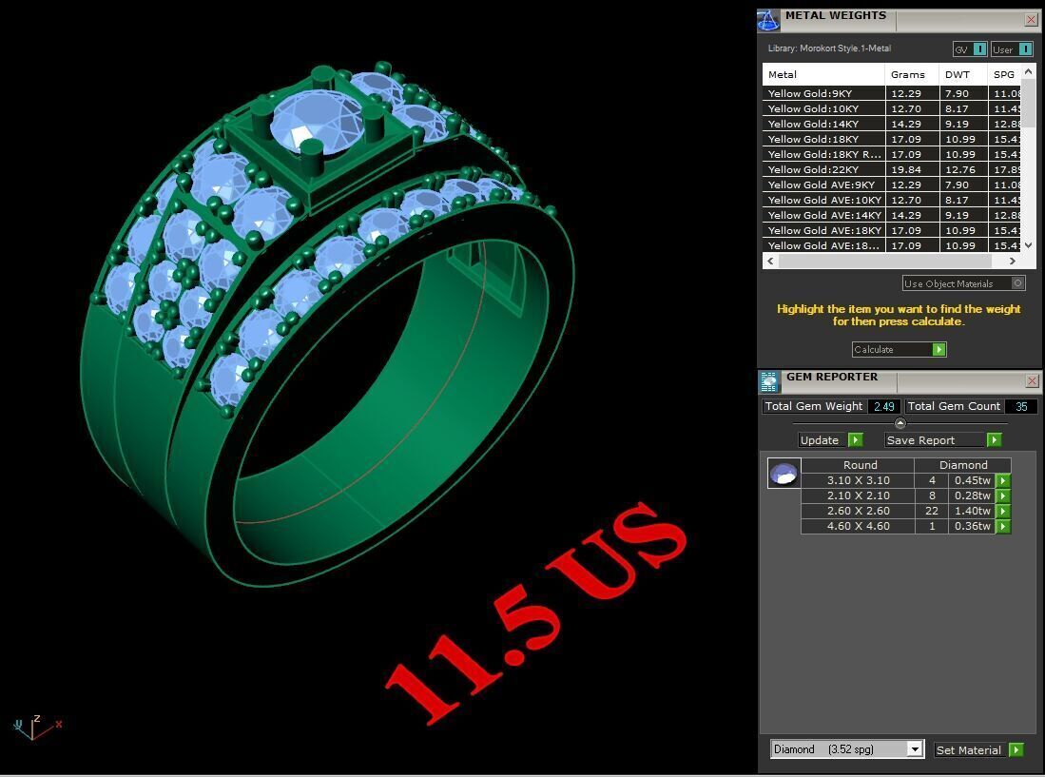Select the Yellow Gold AVE:9KY row
The height and width of the screenshot is (777, 1045).
(891, 185)
